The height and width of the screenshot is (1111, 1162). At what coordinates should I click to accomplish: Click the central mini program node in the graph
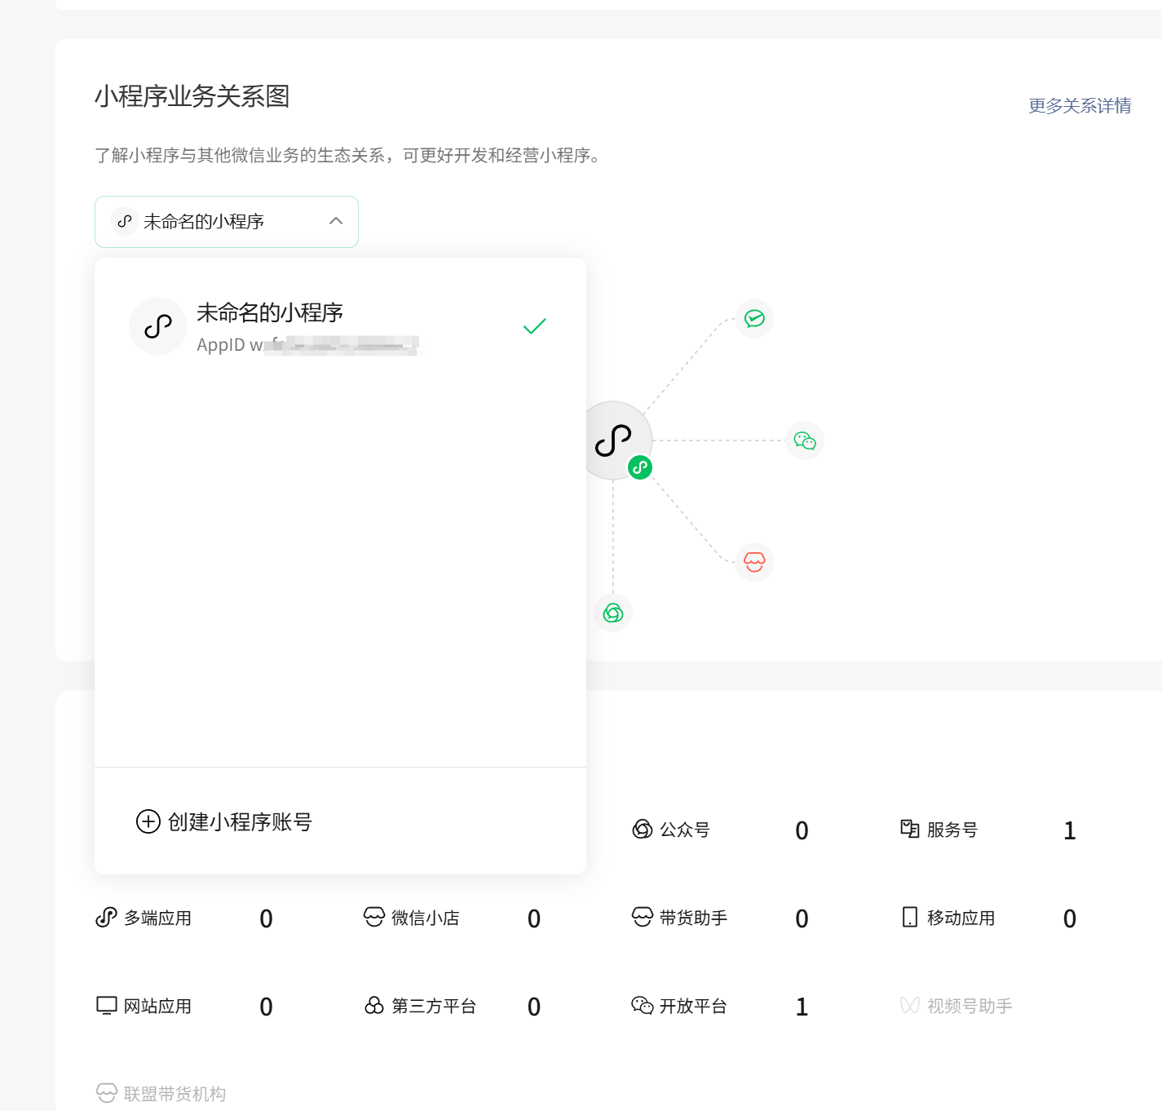[613, 440]
